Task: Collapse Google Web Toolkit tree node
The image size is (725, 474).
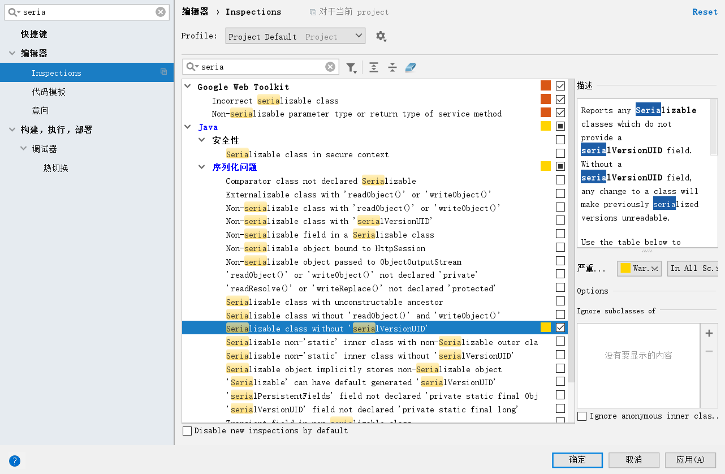Action: pyautogui.click(x=188, y=87)
